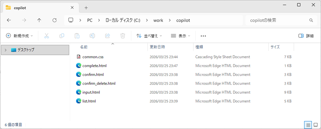Click the 5 KB size cell

click(288, 101)
